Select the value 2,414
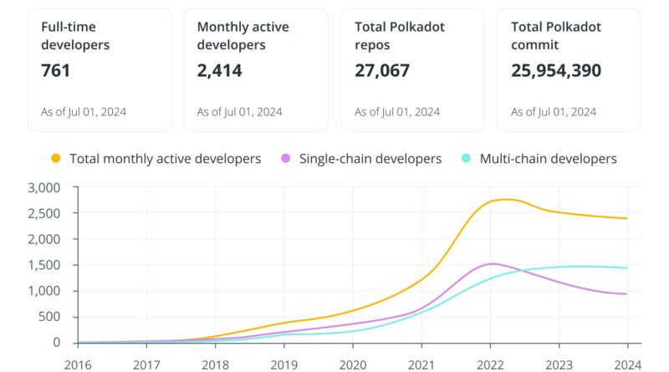Image resolution: width=669 pixels, height=372 pixels. [x=219, y=70]
